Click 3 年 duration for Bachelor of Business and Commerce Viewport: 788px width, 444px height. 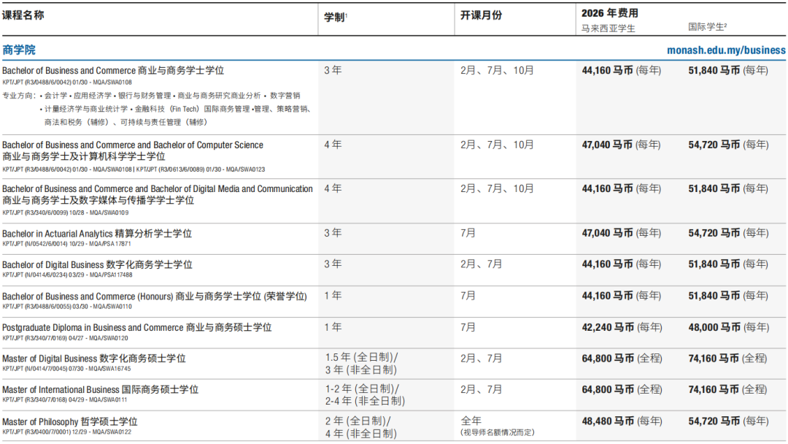coord(333,70)
